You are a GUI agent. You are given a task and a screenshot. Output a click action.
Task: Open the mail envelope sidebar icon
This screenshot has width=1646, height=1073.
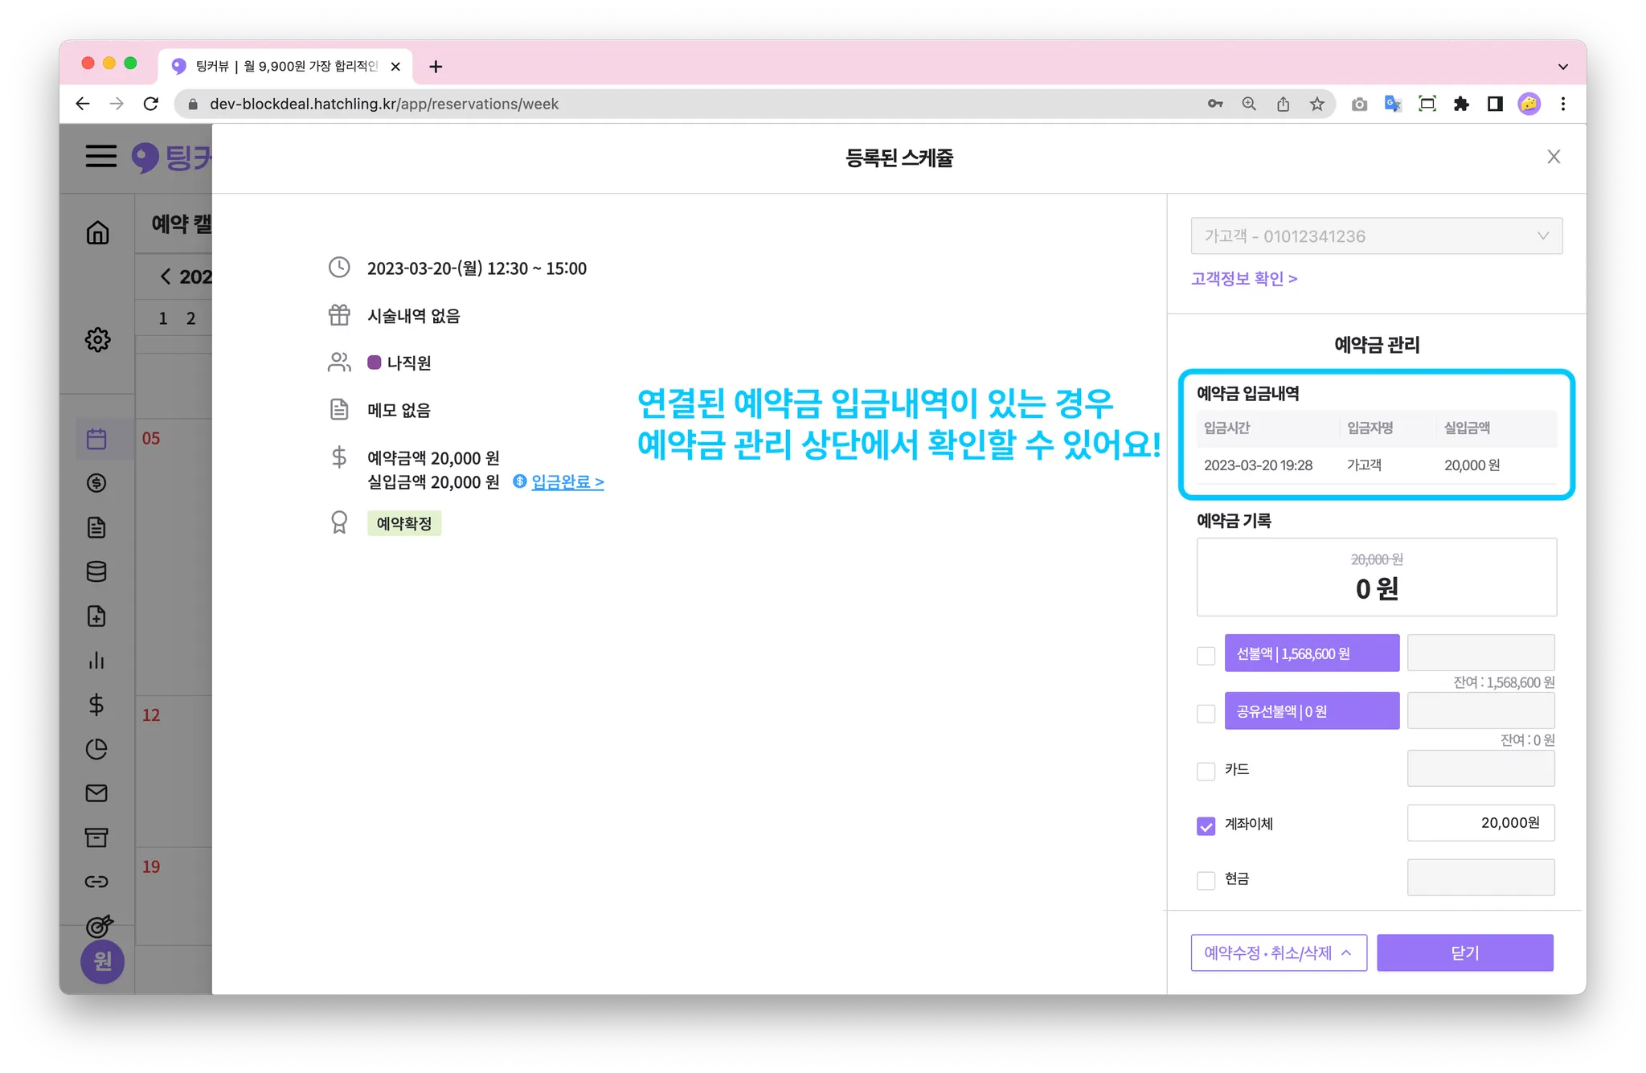click(96, 793)
